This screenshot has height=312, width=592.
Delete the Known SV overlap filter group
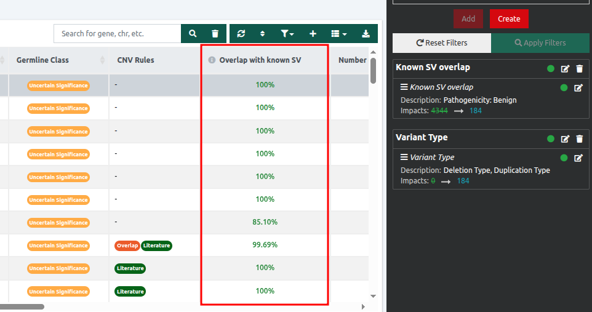[x=579, y=69]
